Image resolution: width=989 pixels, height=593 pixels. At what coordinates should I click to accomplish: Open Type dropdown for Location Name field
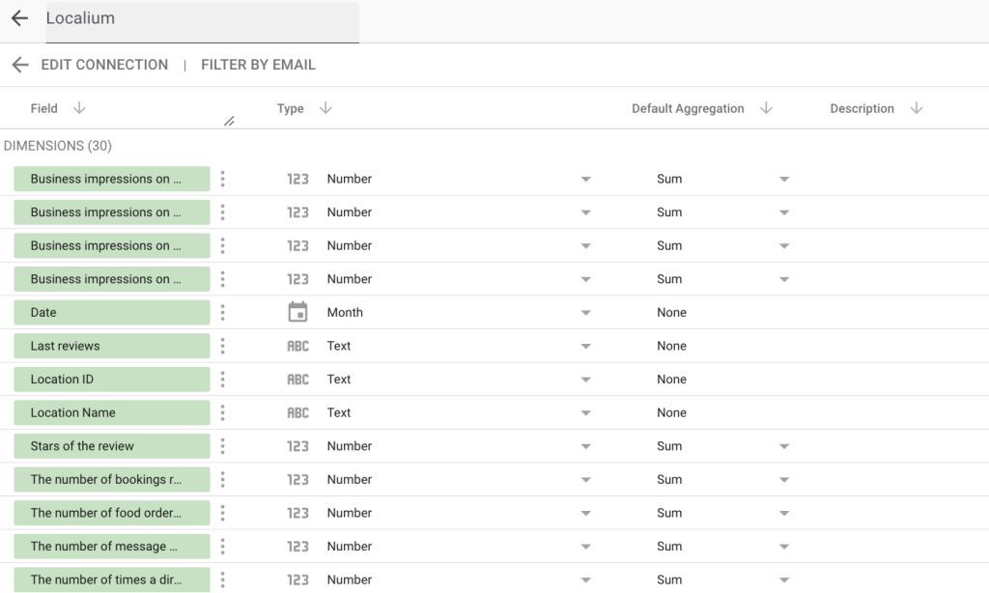coord(586,413)
